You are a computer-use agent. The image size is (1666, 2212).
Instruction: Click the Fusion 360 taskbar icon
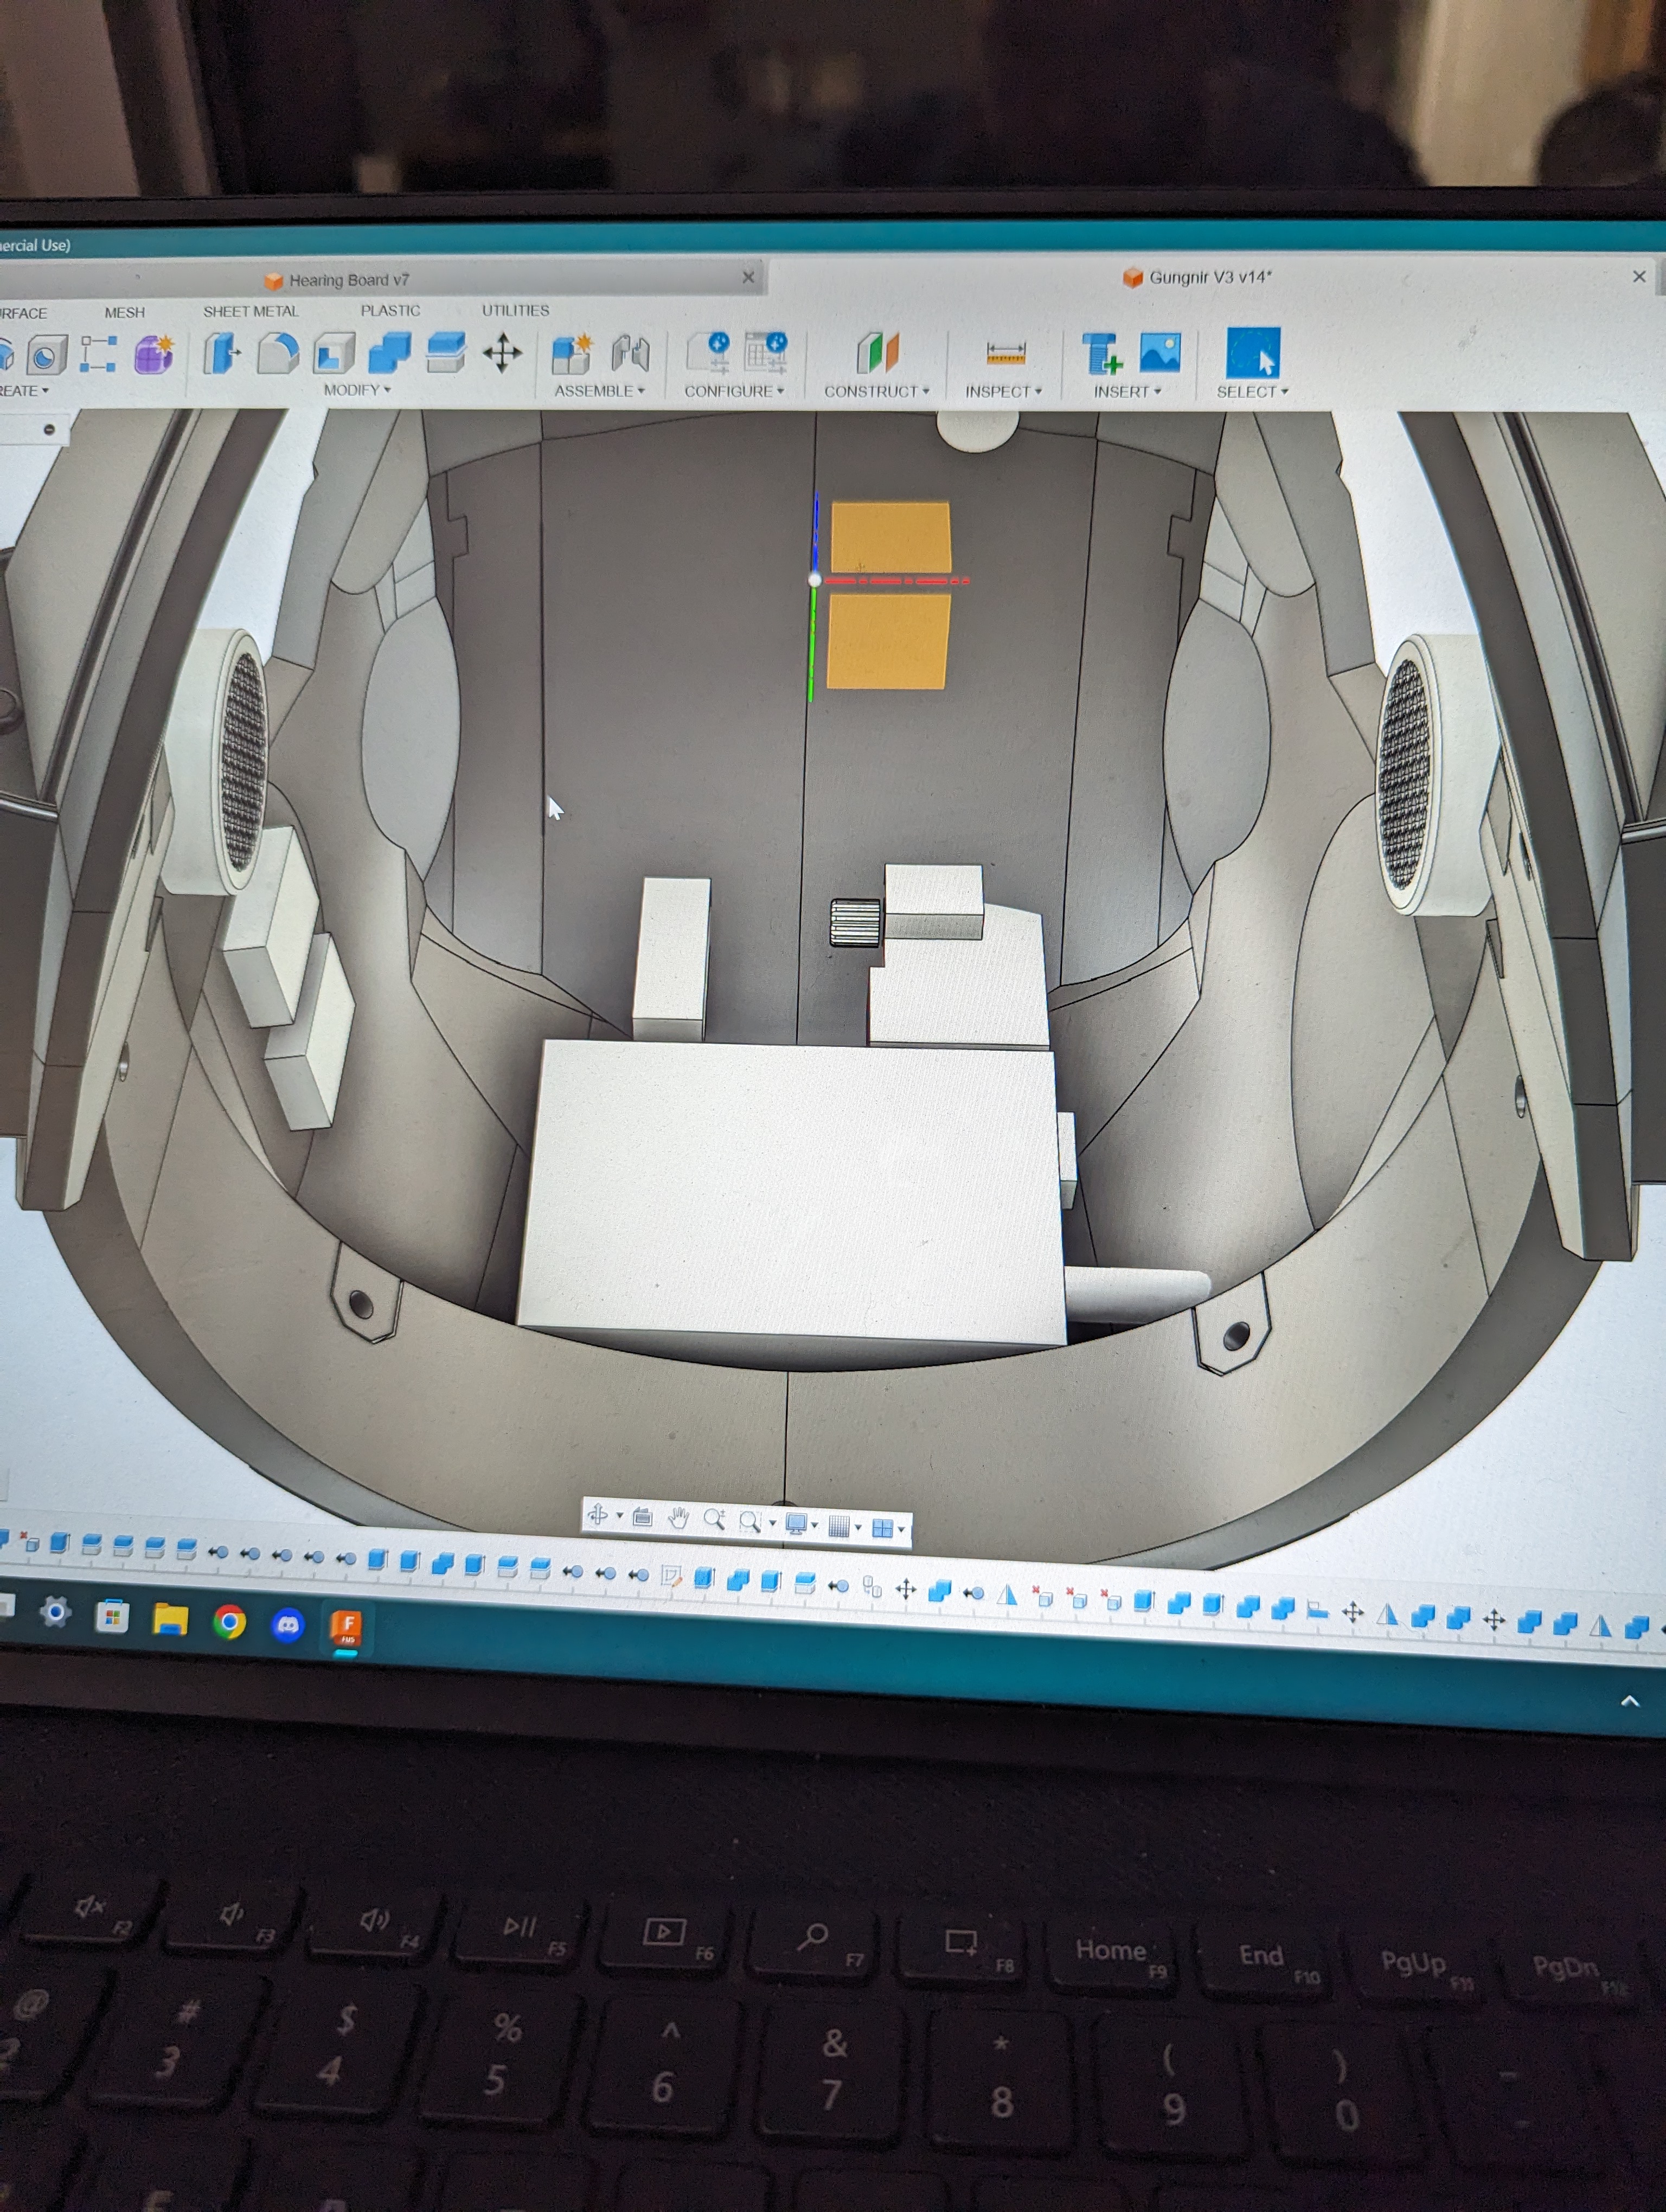point(346,1628)
